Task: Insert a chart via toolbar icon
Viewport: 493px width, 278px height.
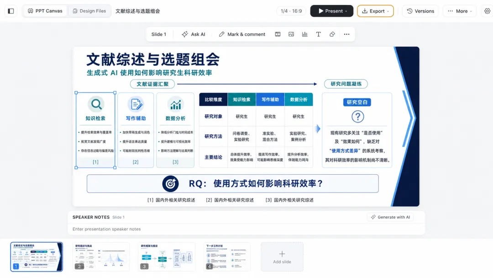Action: coord(304,34)
